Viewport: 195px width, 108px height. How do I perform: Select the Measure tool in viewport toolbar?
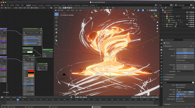[57, 40]
